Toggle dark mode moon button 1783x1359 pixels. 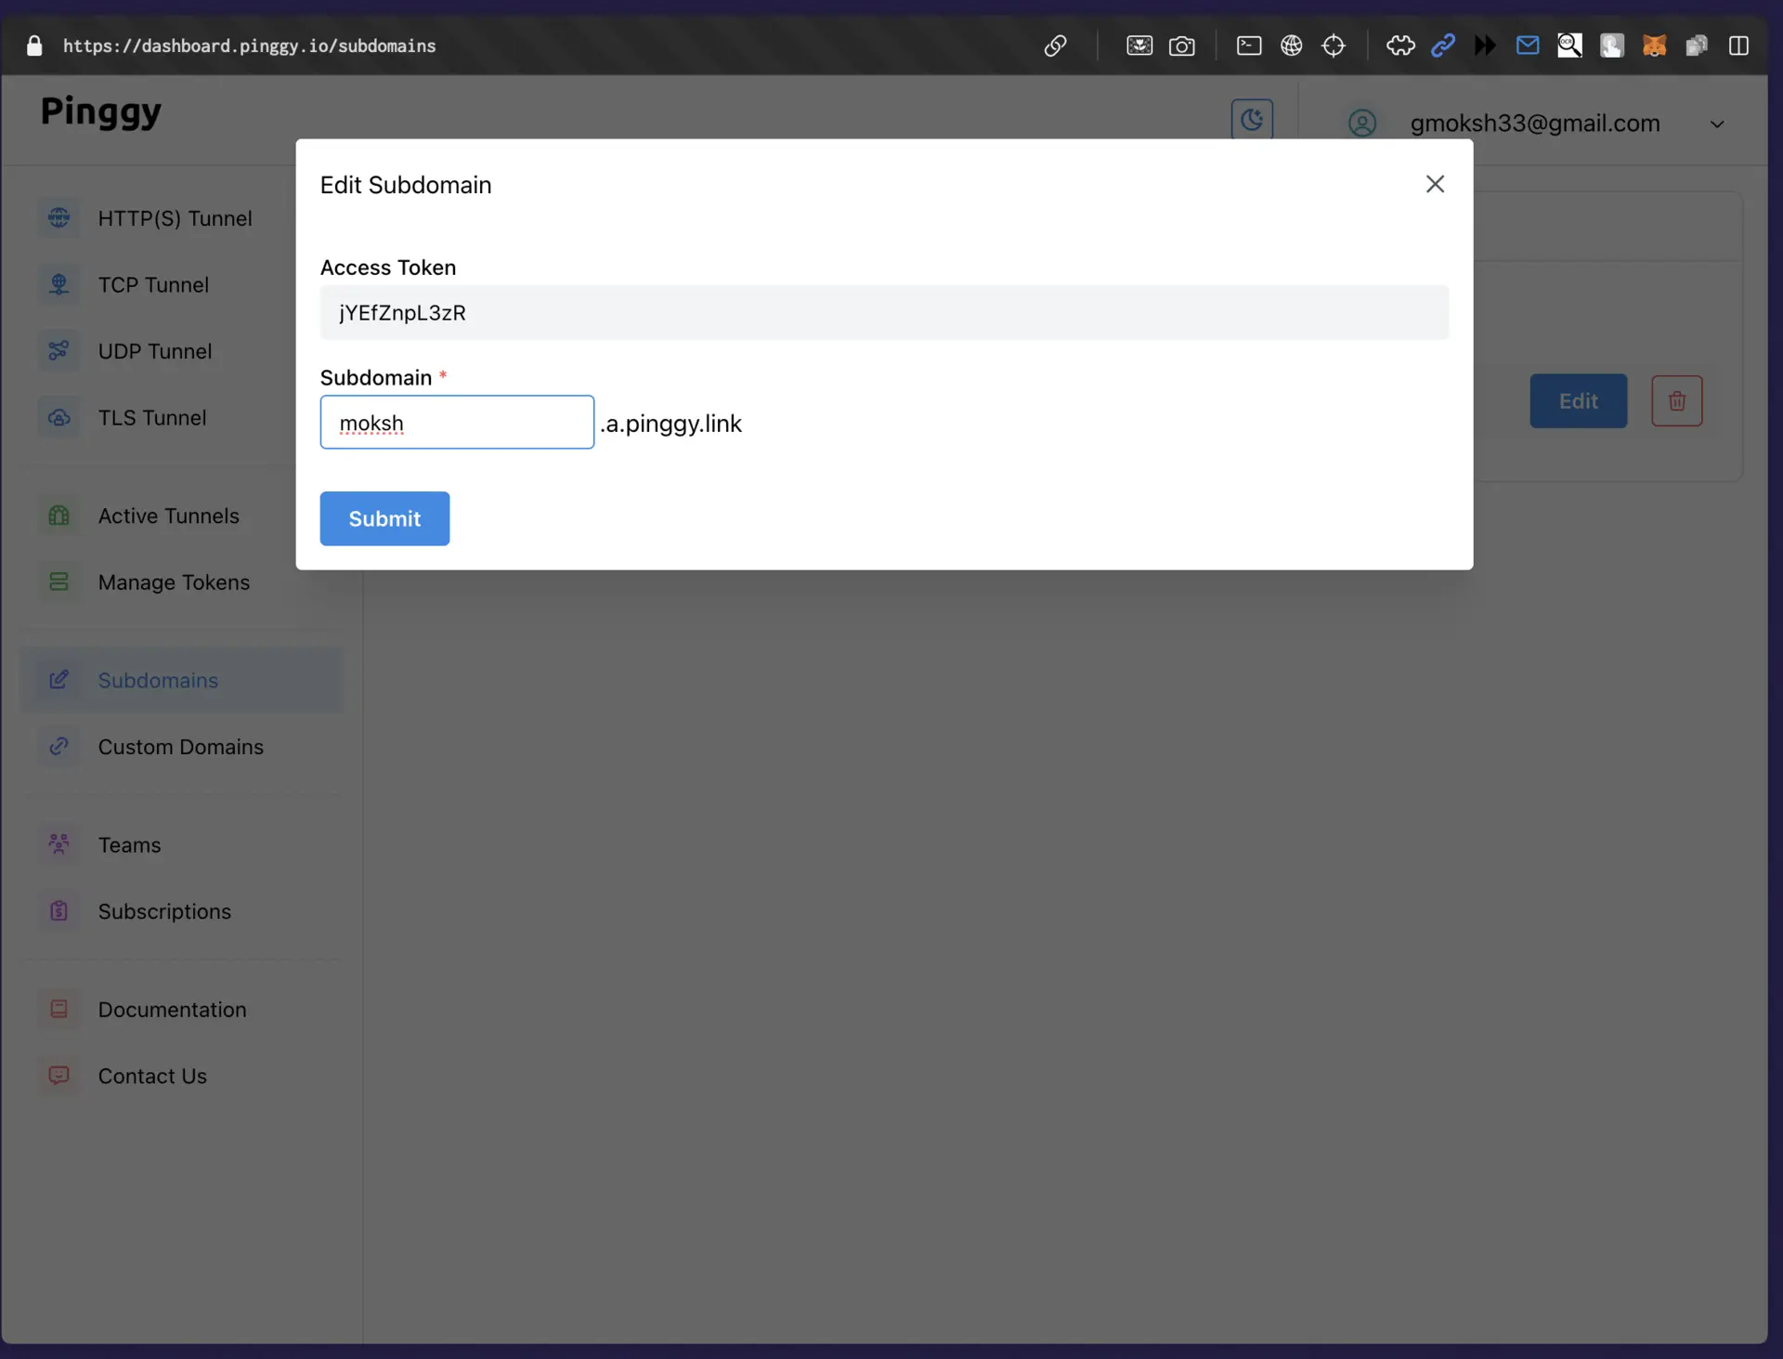pyautogui.click(x=1252, y=120)
